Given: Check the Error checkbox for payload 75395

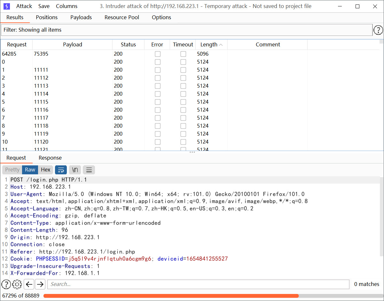Looking at the screenshot, I should tap(157, 54).
